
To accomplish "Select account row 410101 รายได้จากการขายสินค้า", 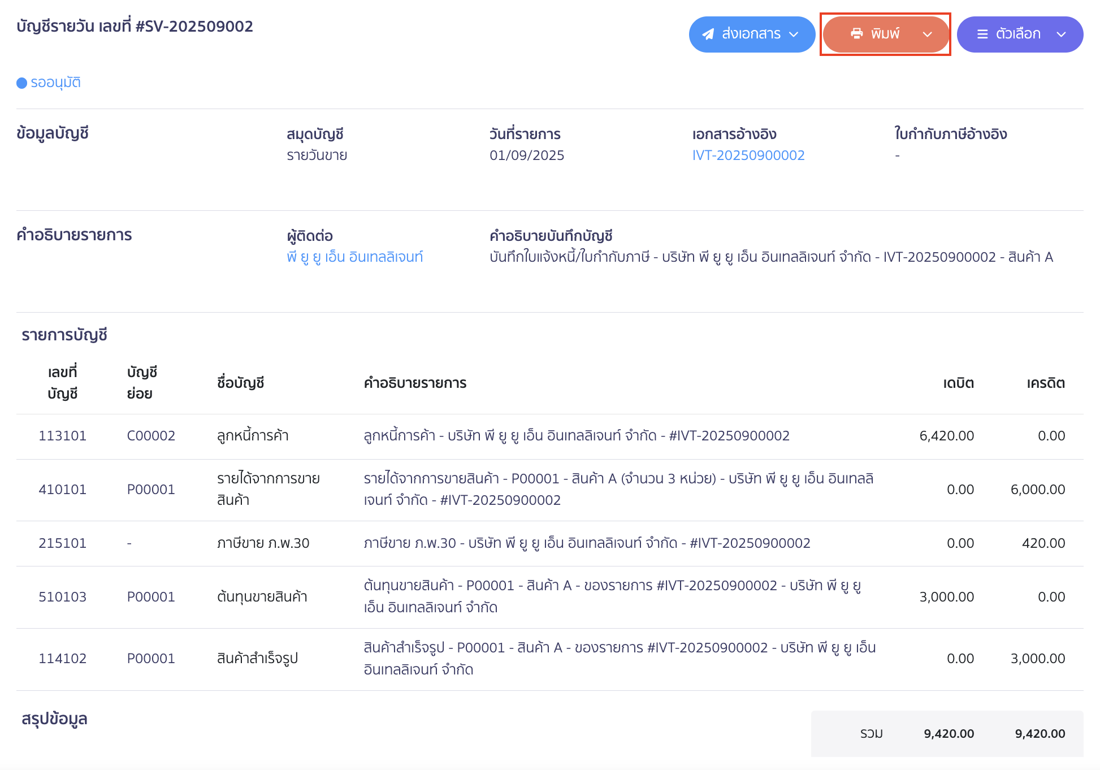I will 268,489.
